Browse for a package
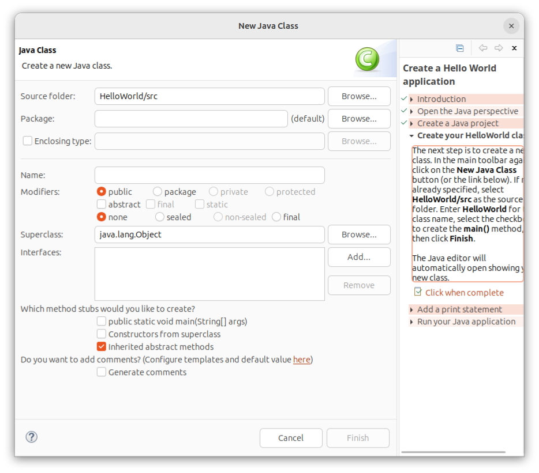Image resolution: width=539 pixels, height=473 pixels. 359,119
